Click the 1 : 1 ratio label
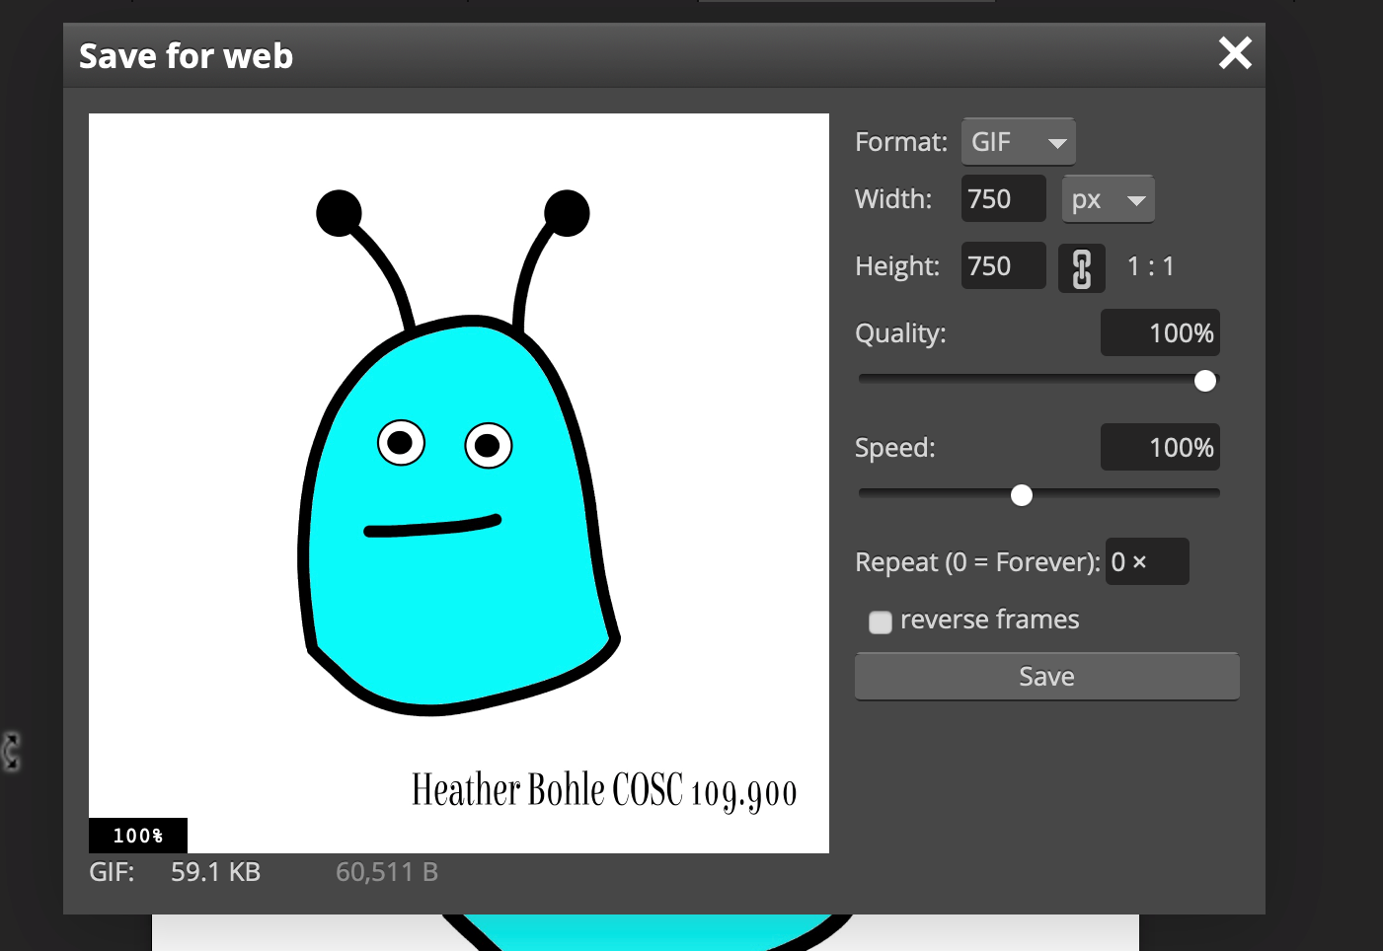The width and height of the screenshot is (1383, 951). (1150, 266)
